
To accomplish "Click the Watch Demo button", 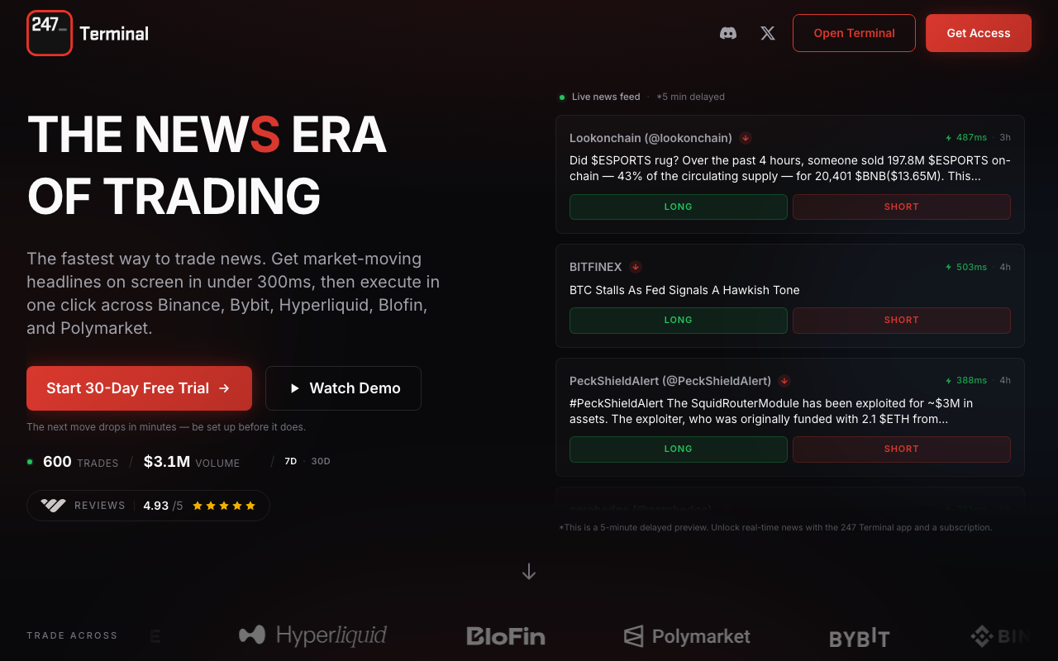I will click(x=343, y=388).
